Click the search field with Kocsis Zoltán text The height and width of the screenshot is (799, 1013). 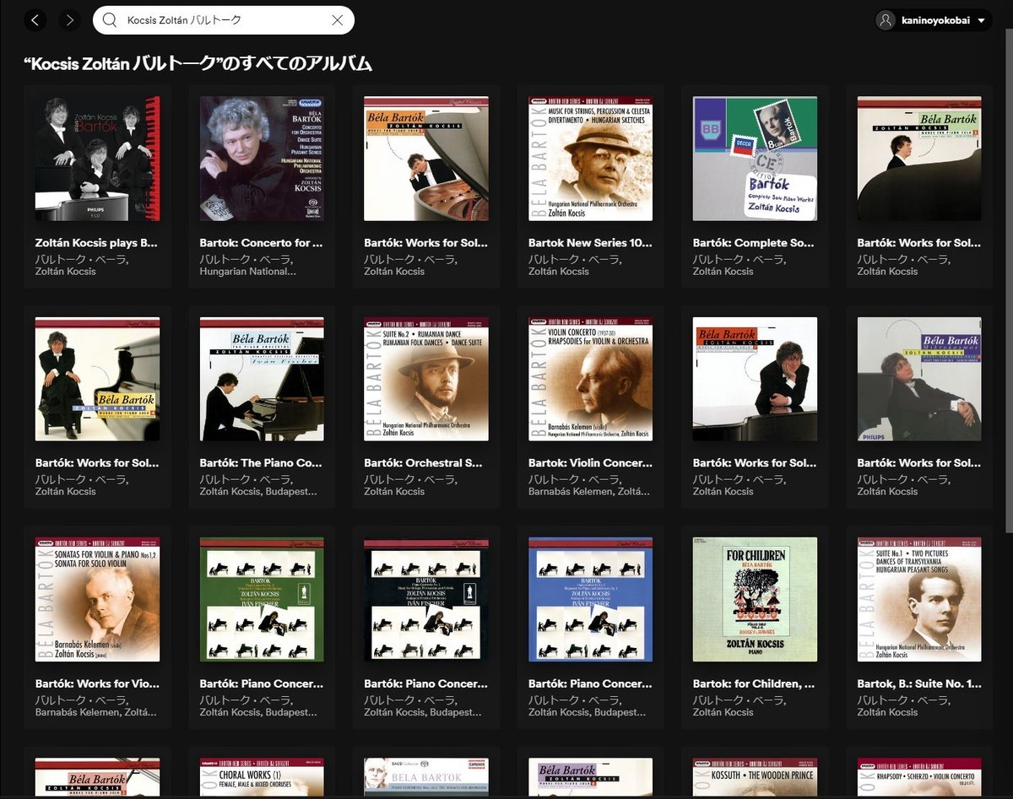click(x=224, y=20)
